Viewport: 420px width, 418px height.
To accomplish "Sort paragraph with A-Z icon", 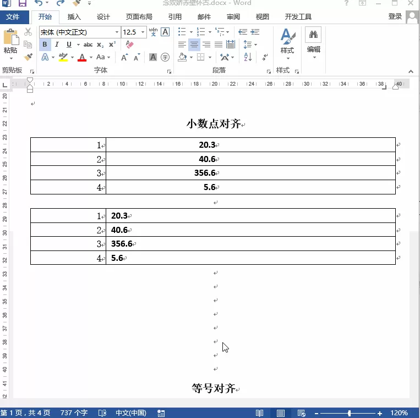I will (x=248, y=57).
